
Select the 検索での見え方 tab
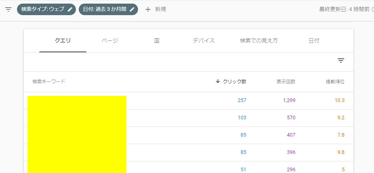[x=259, y=41]
